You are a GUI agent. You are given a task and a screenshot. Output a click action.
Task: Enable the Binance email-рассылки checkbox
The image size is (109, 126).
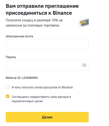pyautogui.click(x=8, y=87)
